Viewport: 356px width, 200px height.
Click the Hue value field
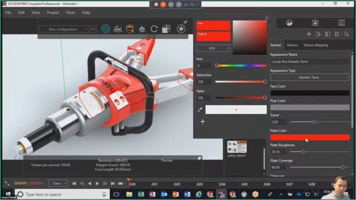click(x=204, y=66)
